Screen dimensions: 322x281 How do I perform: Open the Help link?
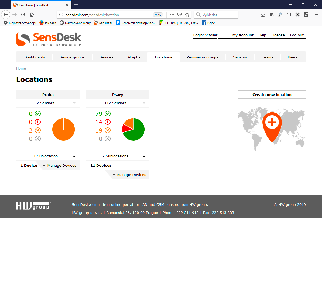[x=262, y=35]
